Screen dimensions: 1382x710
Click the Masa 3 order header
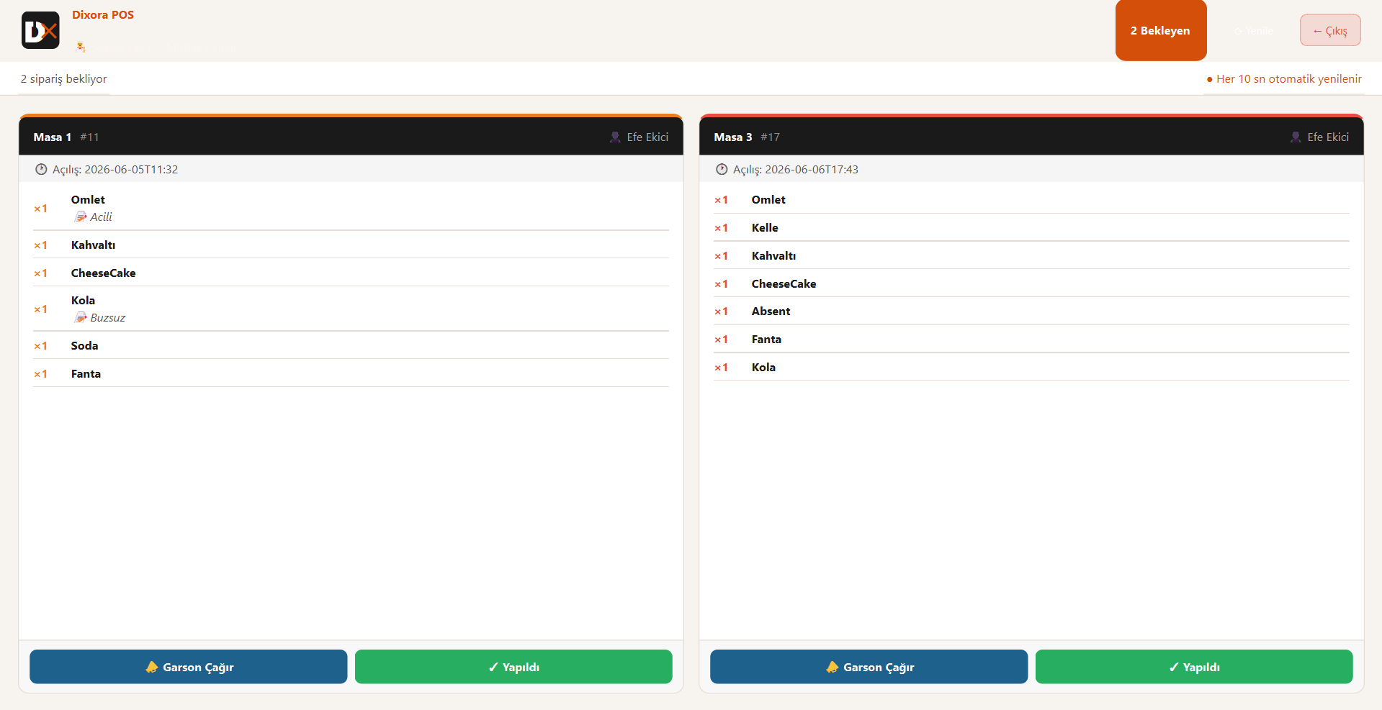pos(1031,137)
